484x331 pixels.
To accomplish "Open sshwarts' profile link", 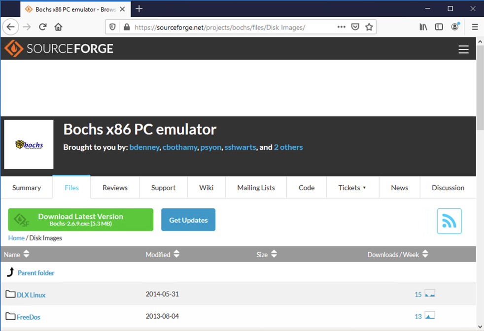I will tap(240, 147).
